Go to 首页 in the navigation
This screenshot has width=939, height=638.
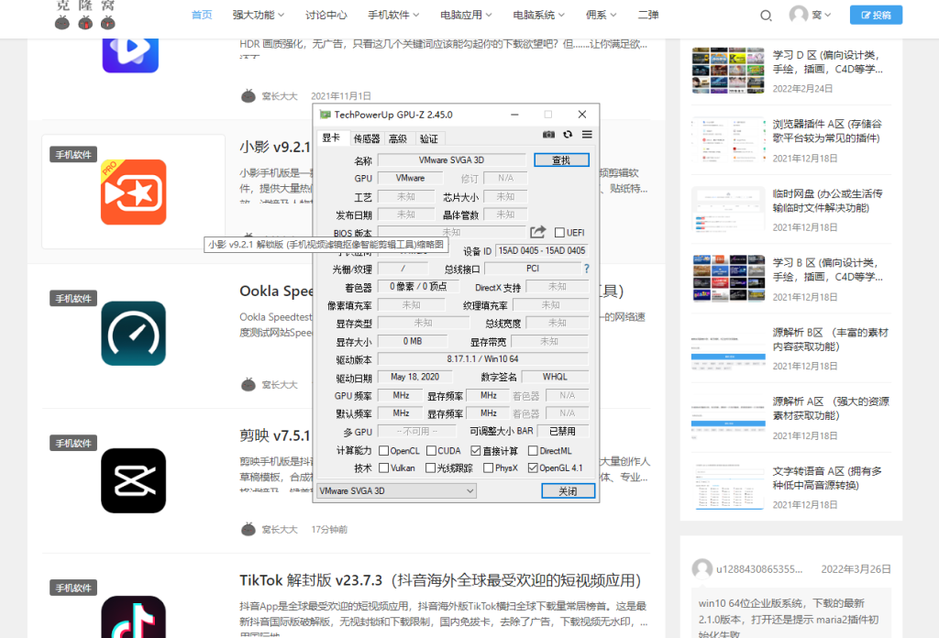coord(202,15)
